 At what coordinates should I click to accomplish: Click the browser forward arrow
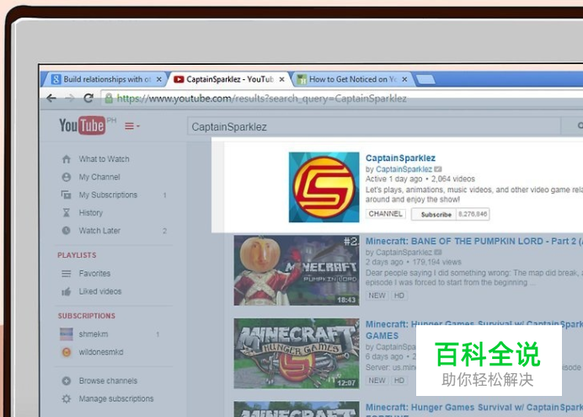69,98
